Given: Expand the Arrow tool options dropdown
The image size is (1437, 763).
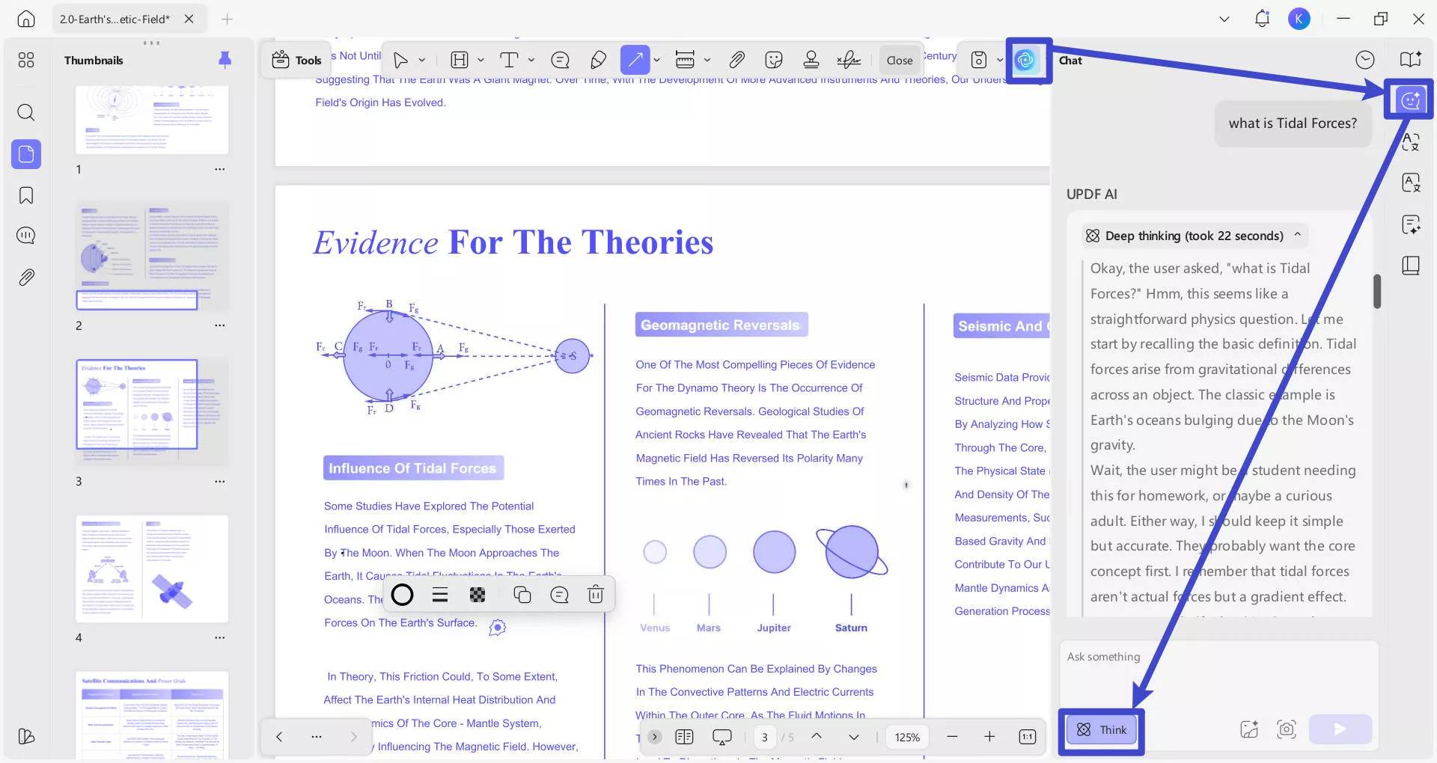Looking at the screenshot, I should [657, 60].
